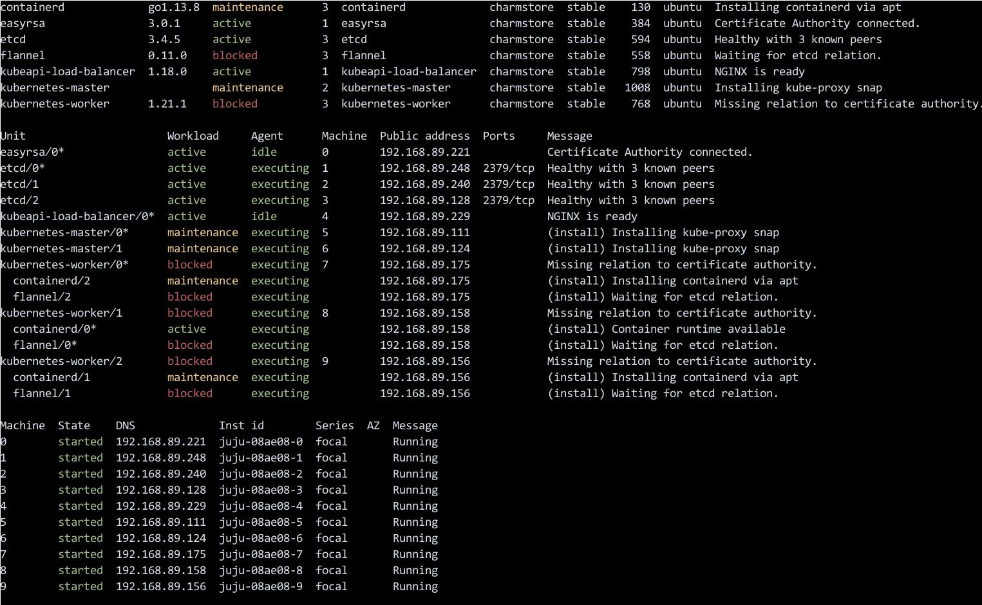Viewport: 982px width, 605px height.
Task: Click public address 192.168.89.128 of etcd/2
Action: click(425, 200)
